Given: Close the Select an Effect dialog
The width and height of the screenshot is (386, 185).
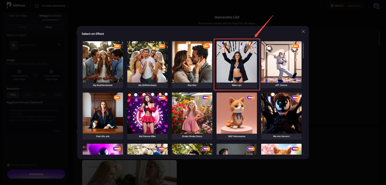Looking at the screenshot, I should click(303, 32).
